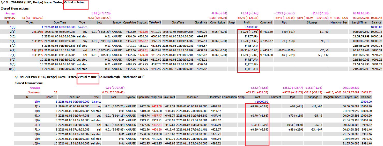Click average pips '+249.9 (+367.7)'

(284, 13)
